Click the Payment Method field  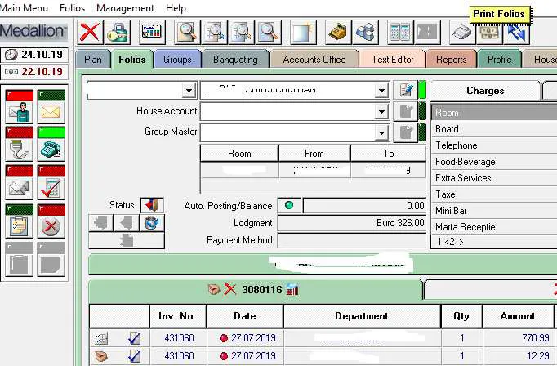click(x=352, y=240)
